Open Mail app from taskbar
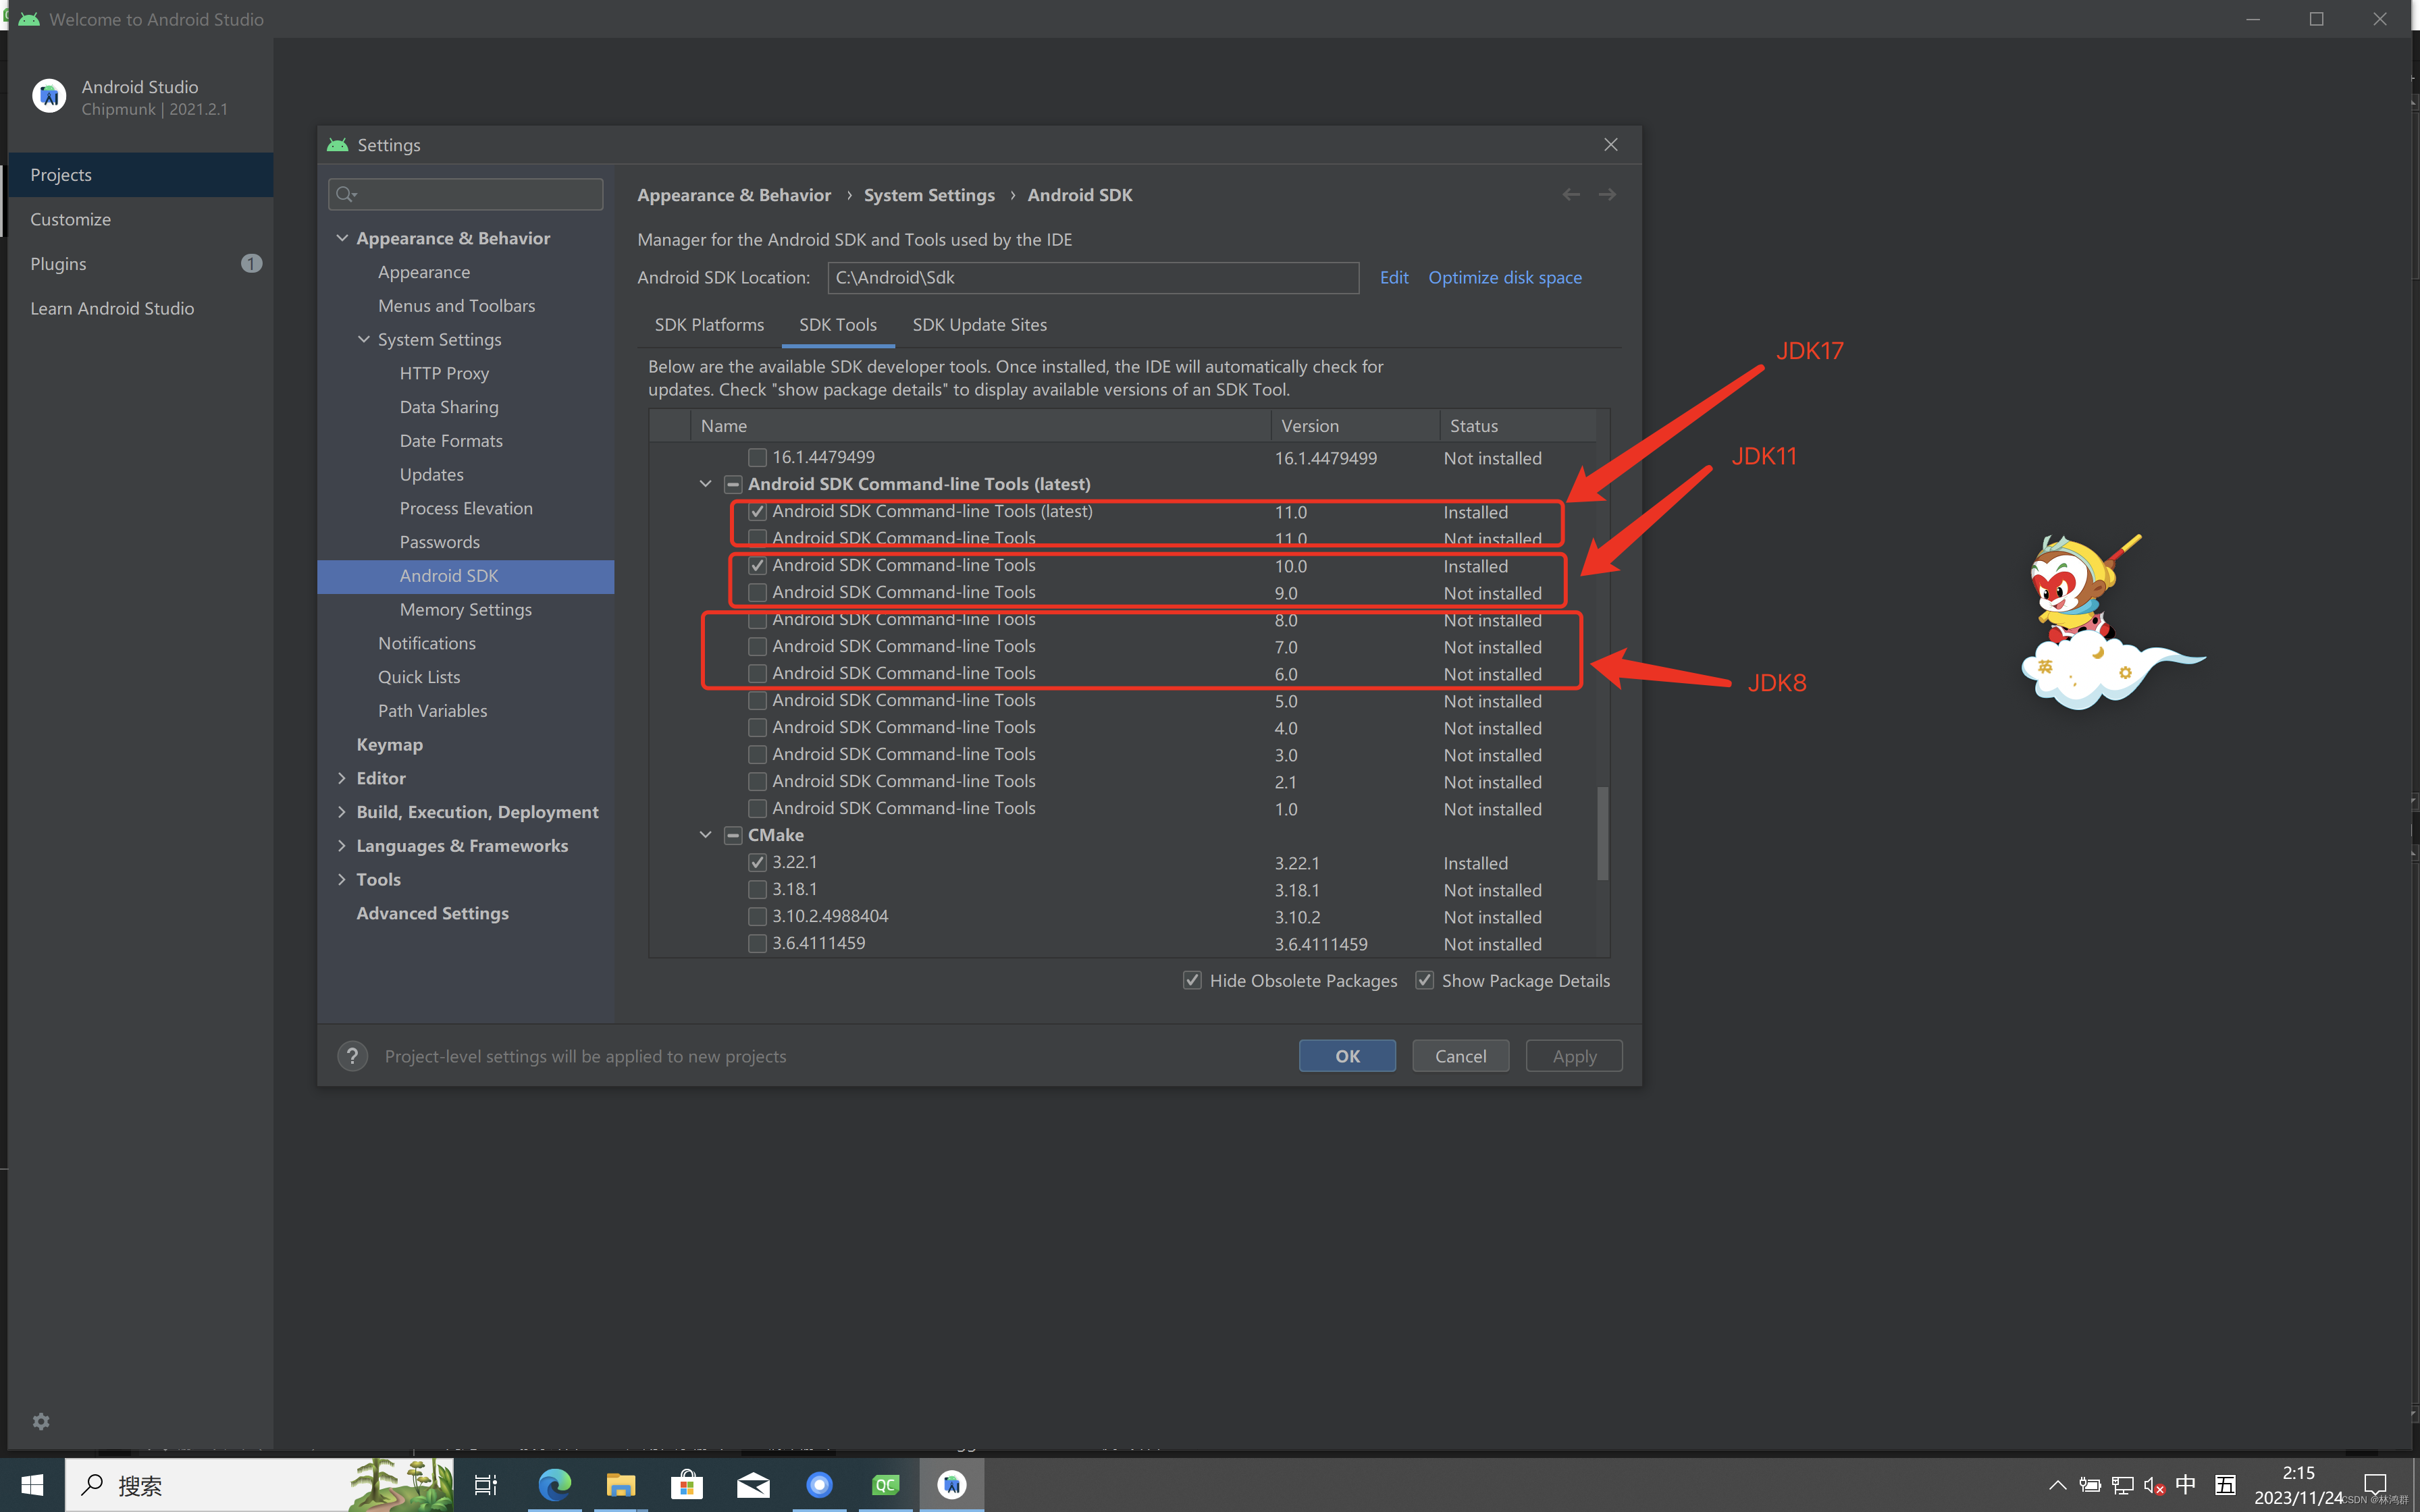Viewport: 2420px width, 1512px height. tap(753, 1485)
